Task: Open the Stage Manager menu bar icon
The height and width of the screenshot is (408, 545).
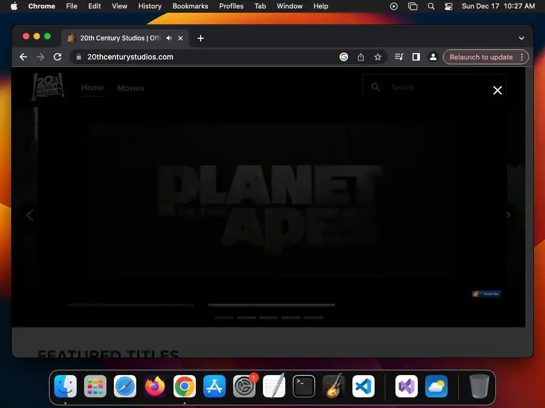Action: click(x=412, y=6)
